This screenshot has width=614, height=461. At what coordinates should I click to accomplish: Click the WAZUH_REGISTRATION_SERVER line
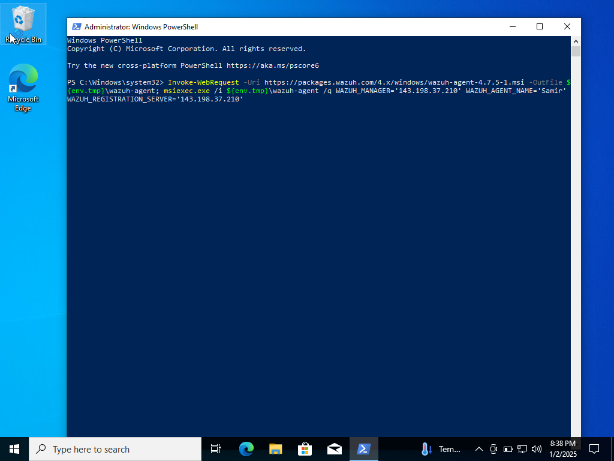coord(155,99)
